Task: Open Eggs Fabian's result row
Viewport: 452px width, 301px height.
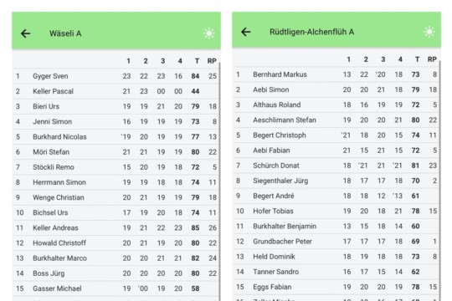Action: pyautogui.click(x=336, y=287)
